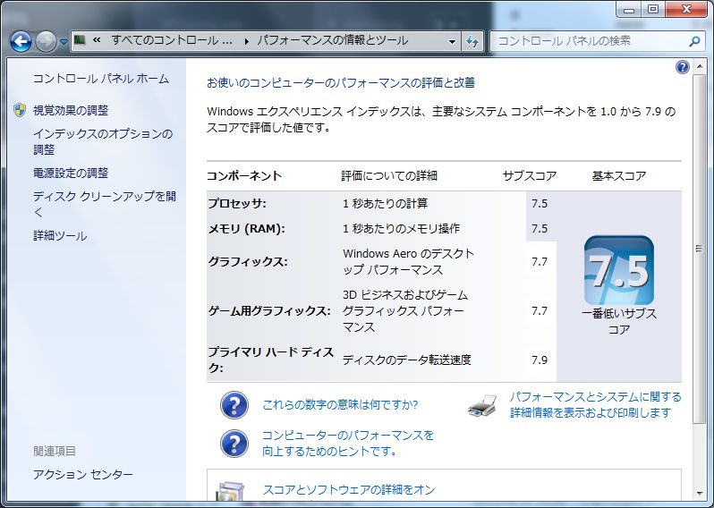Expand breadcrumb arrow before パフォーマンスの情報とツール

point(246,41)
